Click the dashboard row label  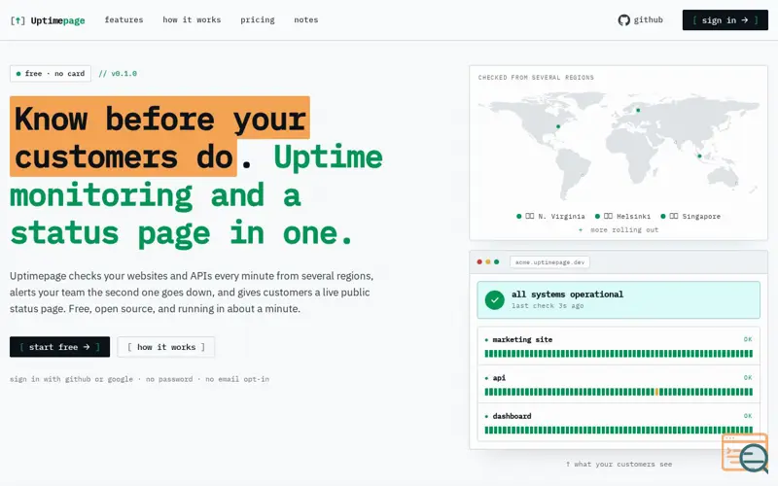tap(512, 416)
